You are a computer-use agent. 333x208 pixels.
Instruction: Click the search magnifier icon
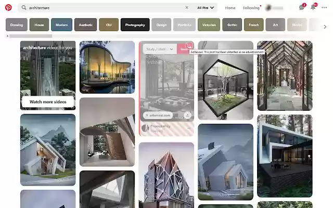tap(24, 8)
